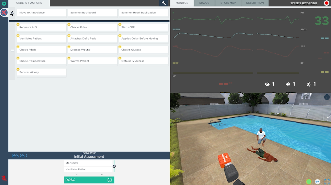Screen dimensions: 331x185
Task: Toggle the muted microphone icon
Action: pyautogui.click(x=4, y=178)
